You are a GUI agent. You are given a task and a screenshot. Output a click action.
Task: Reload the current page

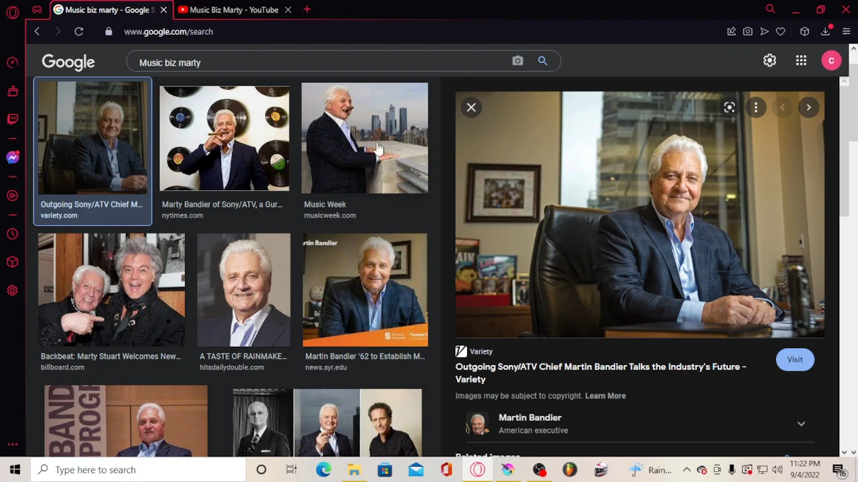pyautogui.click(x=78, y=31)
